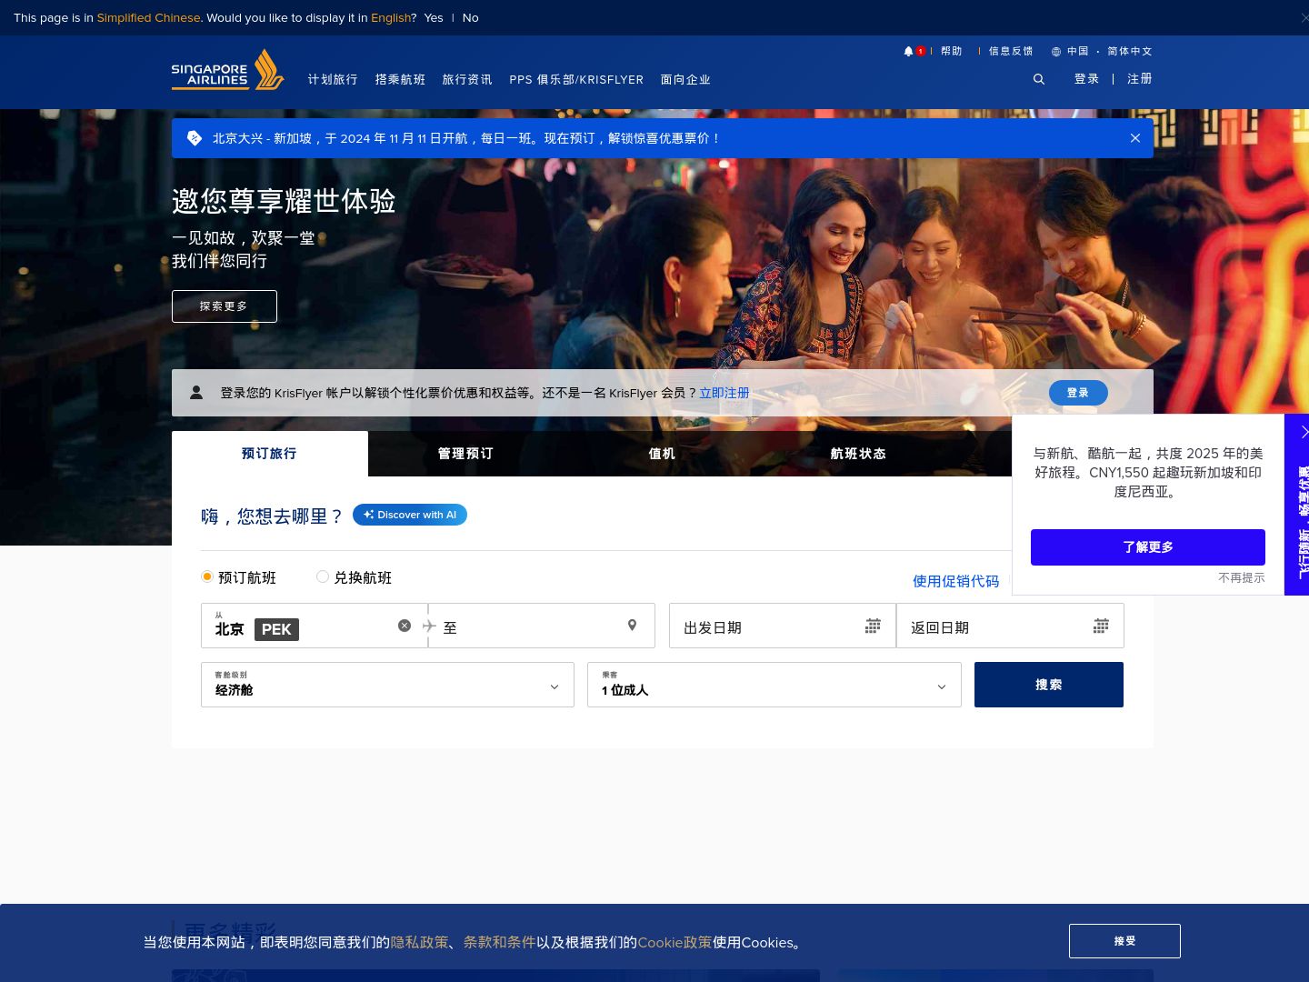Screen dimensions: 1309x982
Task: Open the PPS 俱乐部/KRISFLYER menu
Action: click(576, 80)
